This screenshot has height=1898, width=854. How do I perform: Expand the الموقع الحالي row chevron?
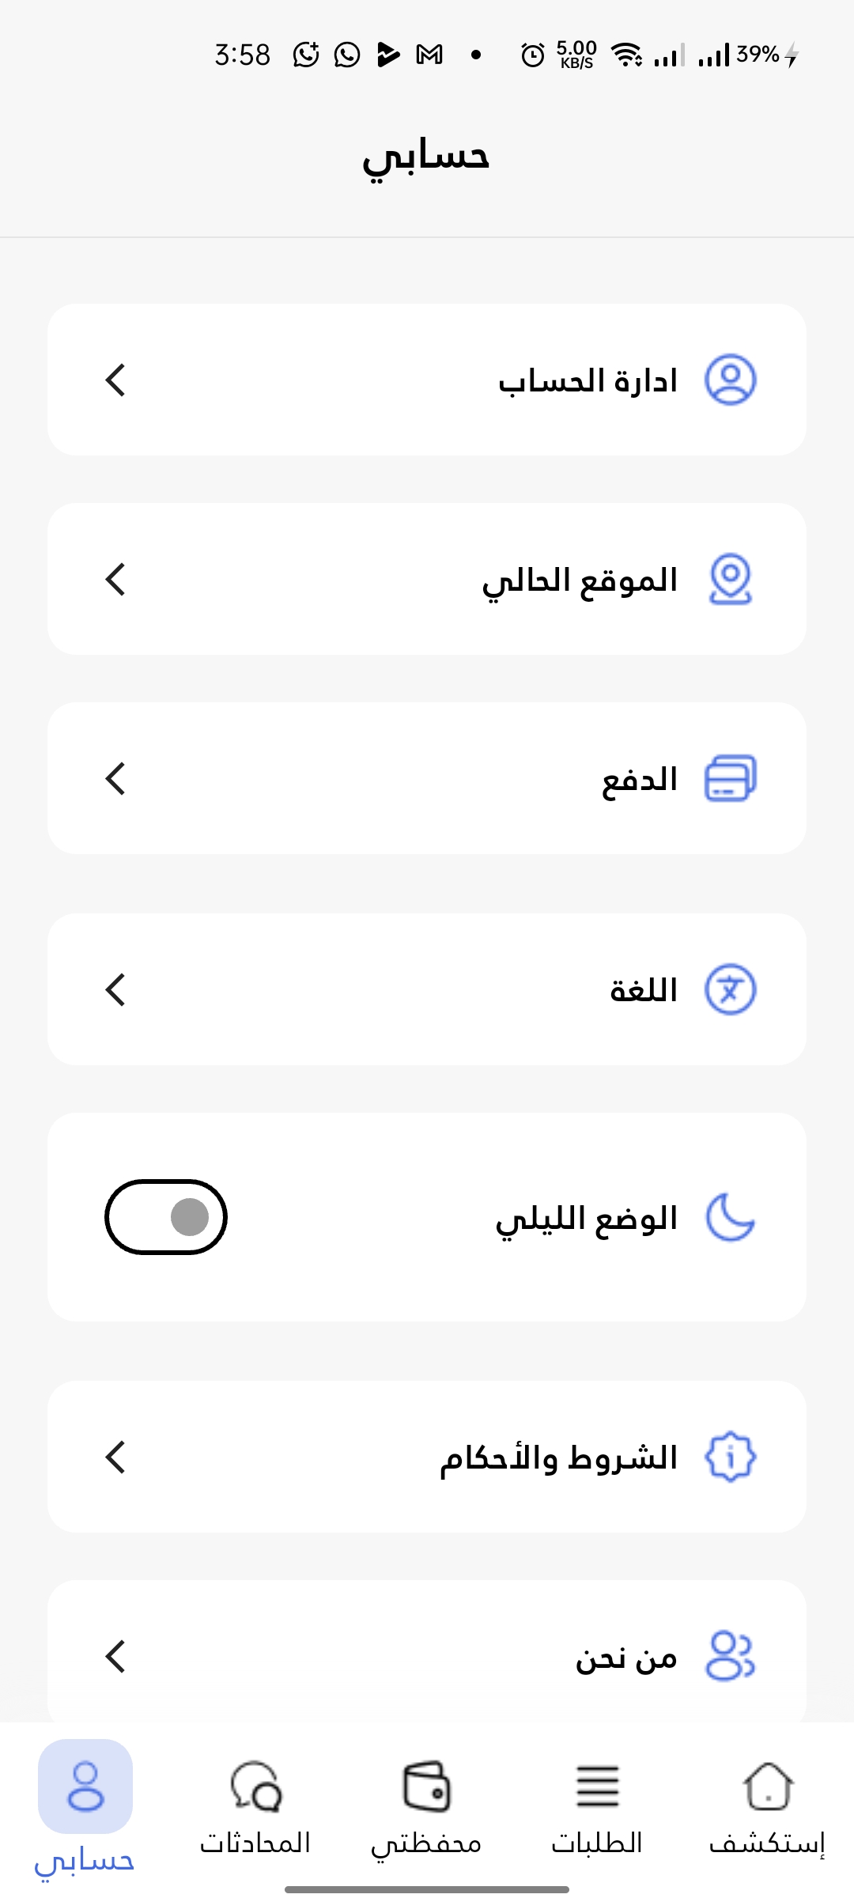(115, 579)
